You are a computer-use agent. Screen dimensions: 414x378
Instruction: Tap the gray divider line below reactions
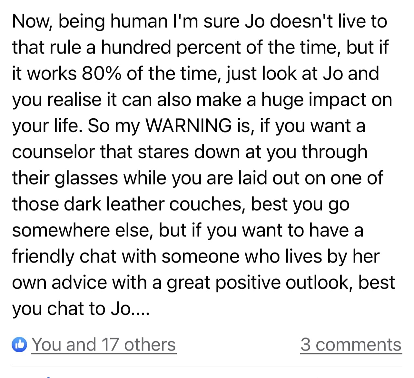click(x=207, y=366)
